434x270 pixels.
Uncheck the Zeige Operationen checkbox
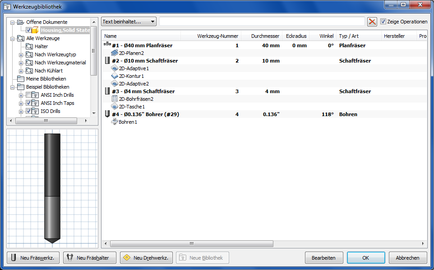point(383,22)
